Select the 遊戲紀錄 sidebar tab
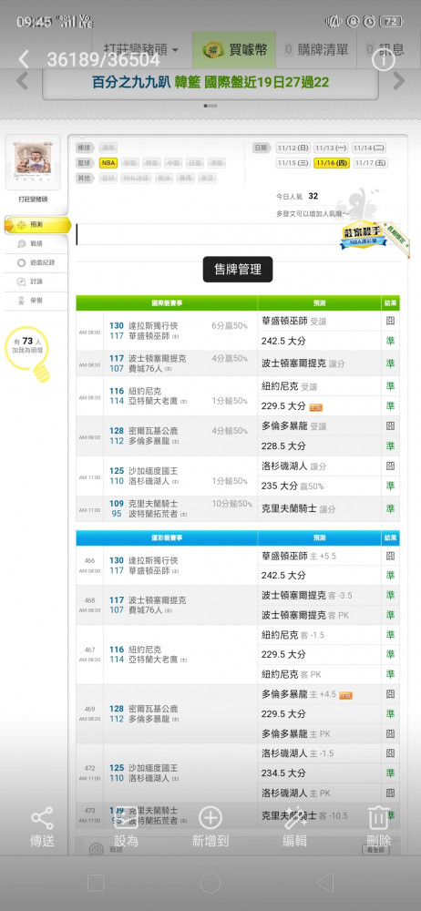Viewport: 421px width, 911px height. (x=36, y=262)
